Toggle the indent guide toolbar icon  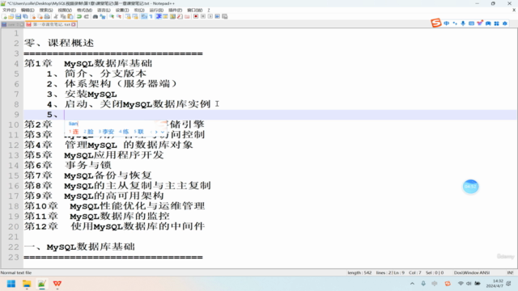coord(159,16)
